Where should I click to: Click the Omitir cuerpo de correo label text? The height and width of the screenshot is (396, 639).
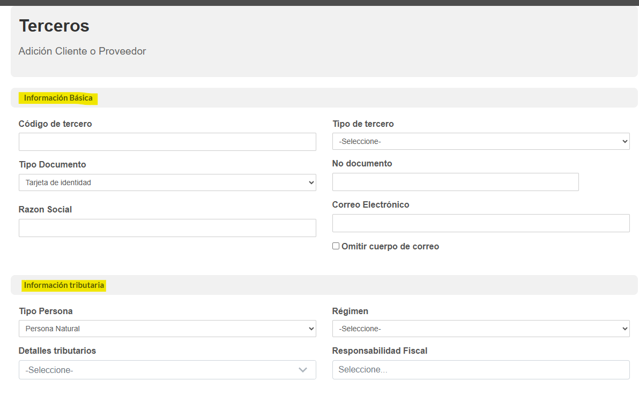pos(390,247)
